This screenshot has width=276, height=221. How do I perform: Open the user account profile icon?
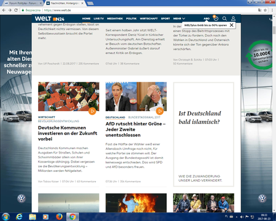(x=233, y=18)
